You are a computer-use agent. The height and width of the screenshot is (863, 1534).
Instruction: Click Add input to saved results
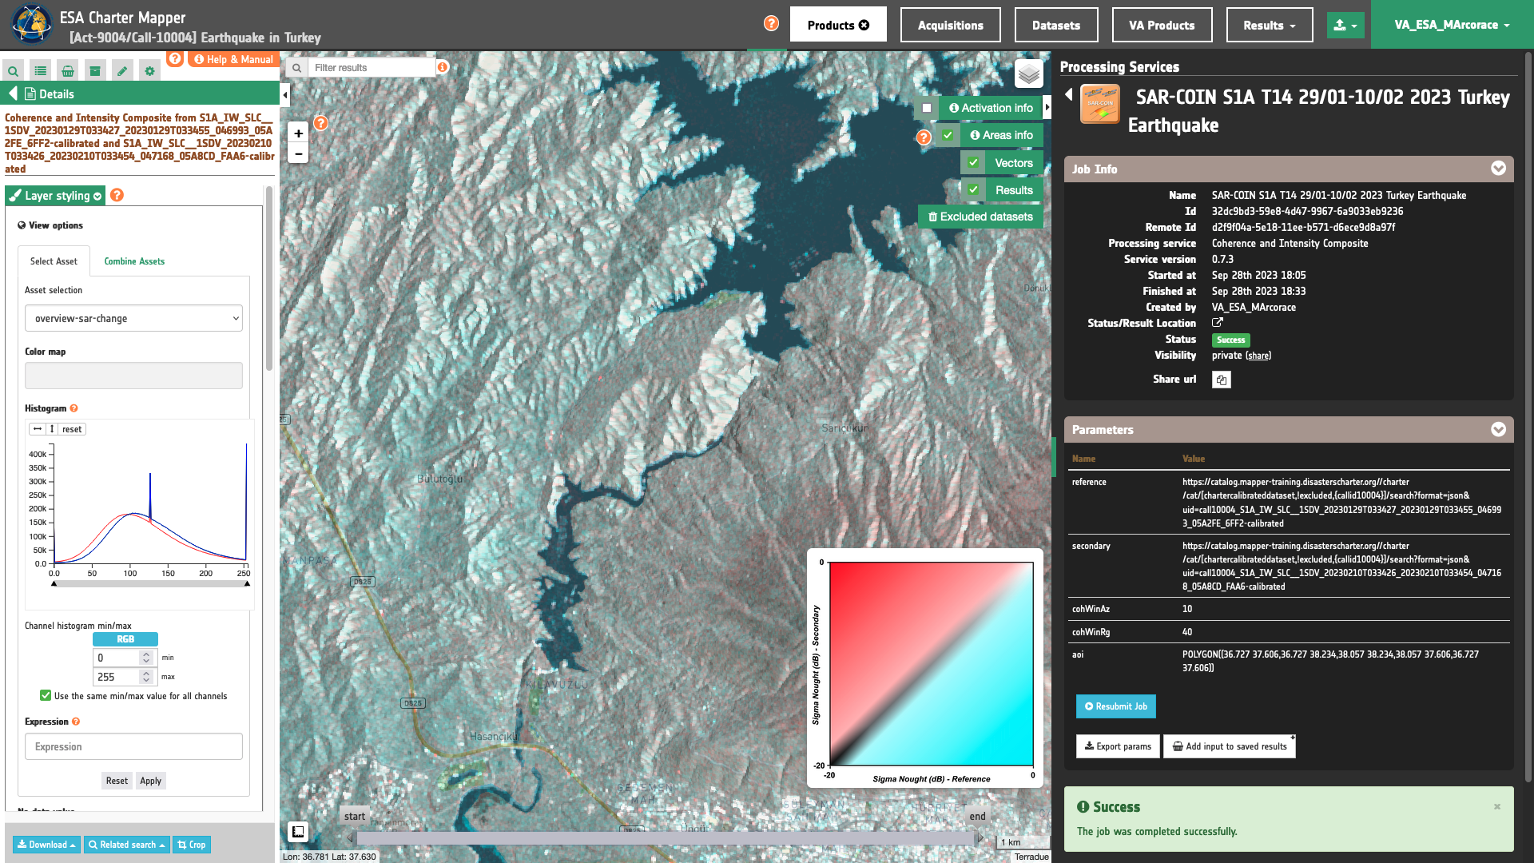tap(1229, 746)
